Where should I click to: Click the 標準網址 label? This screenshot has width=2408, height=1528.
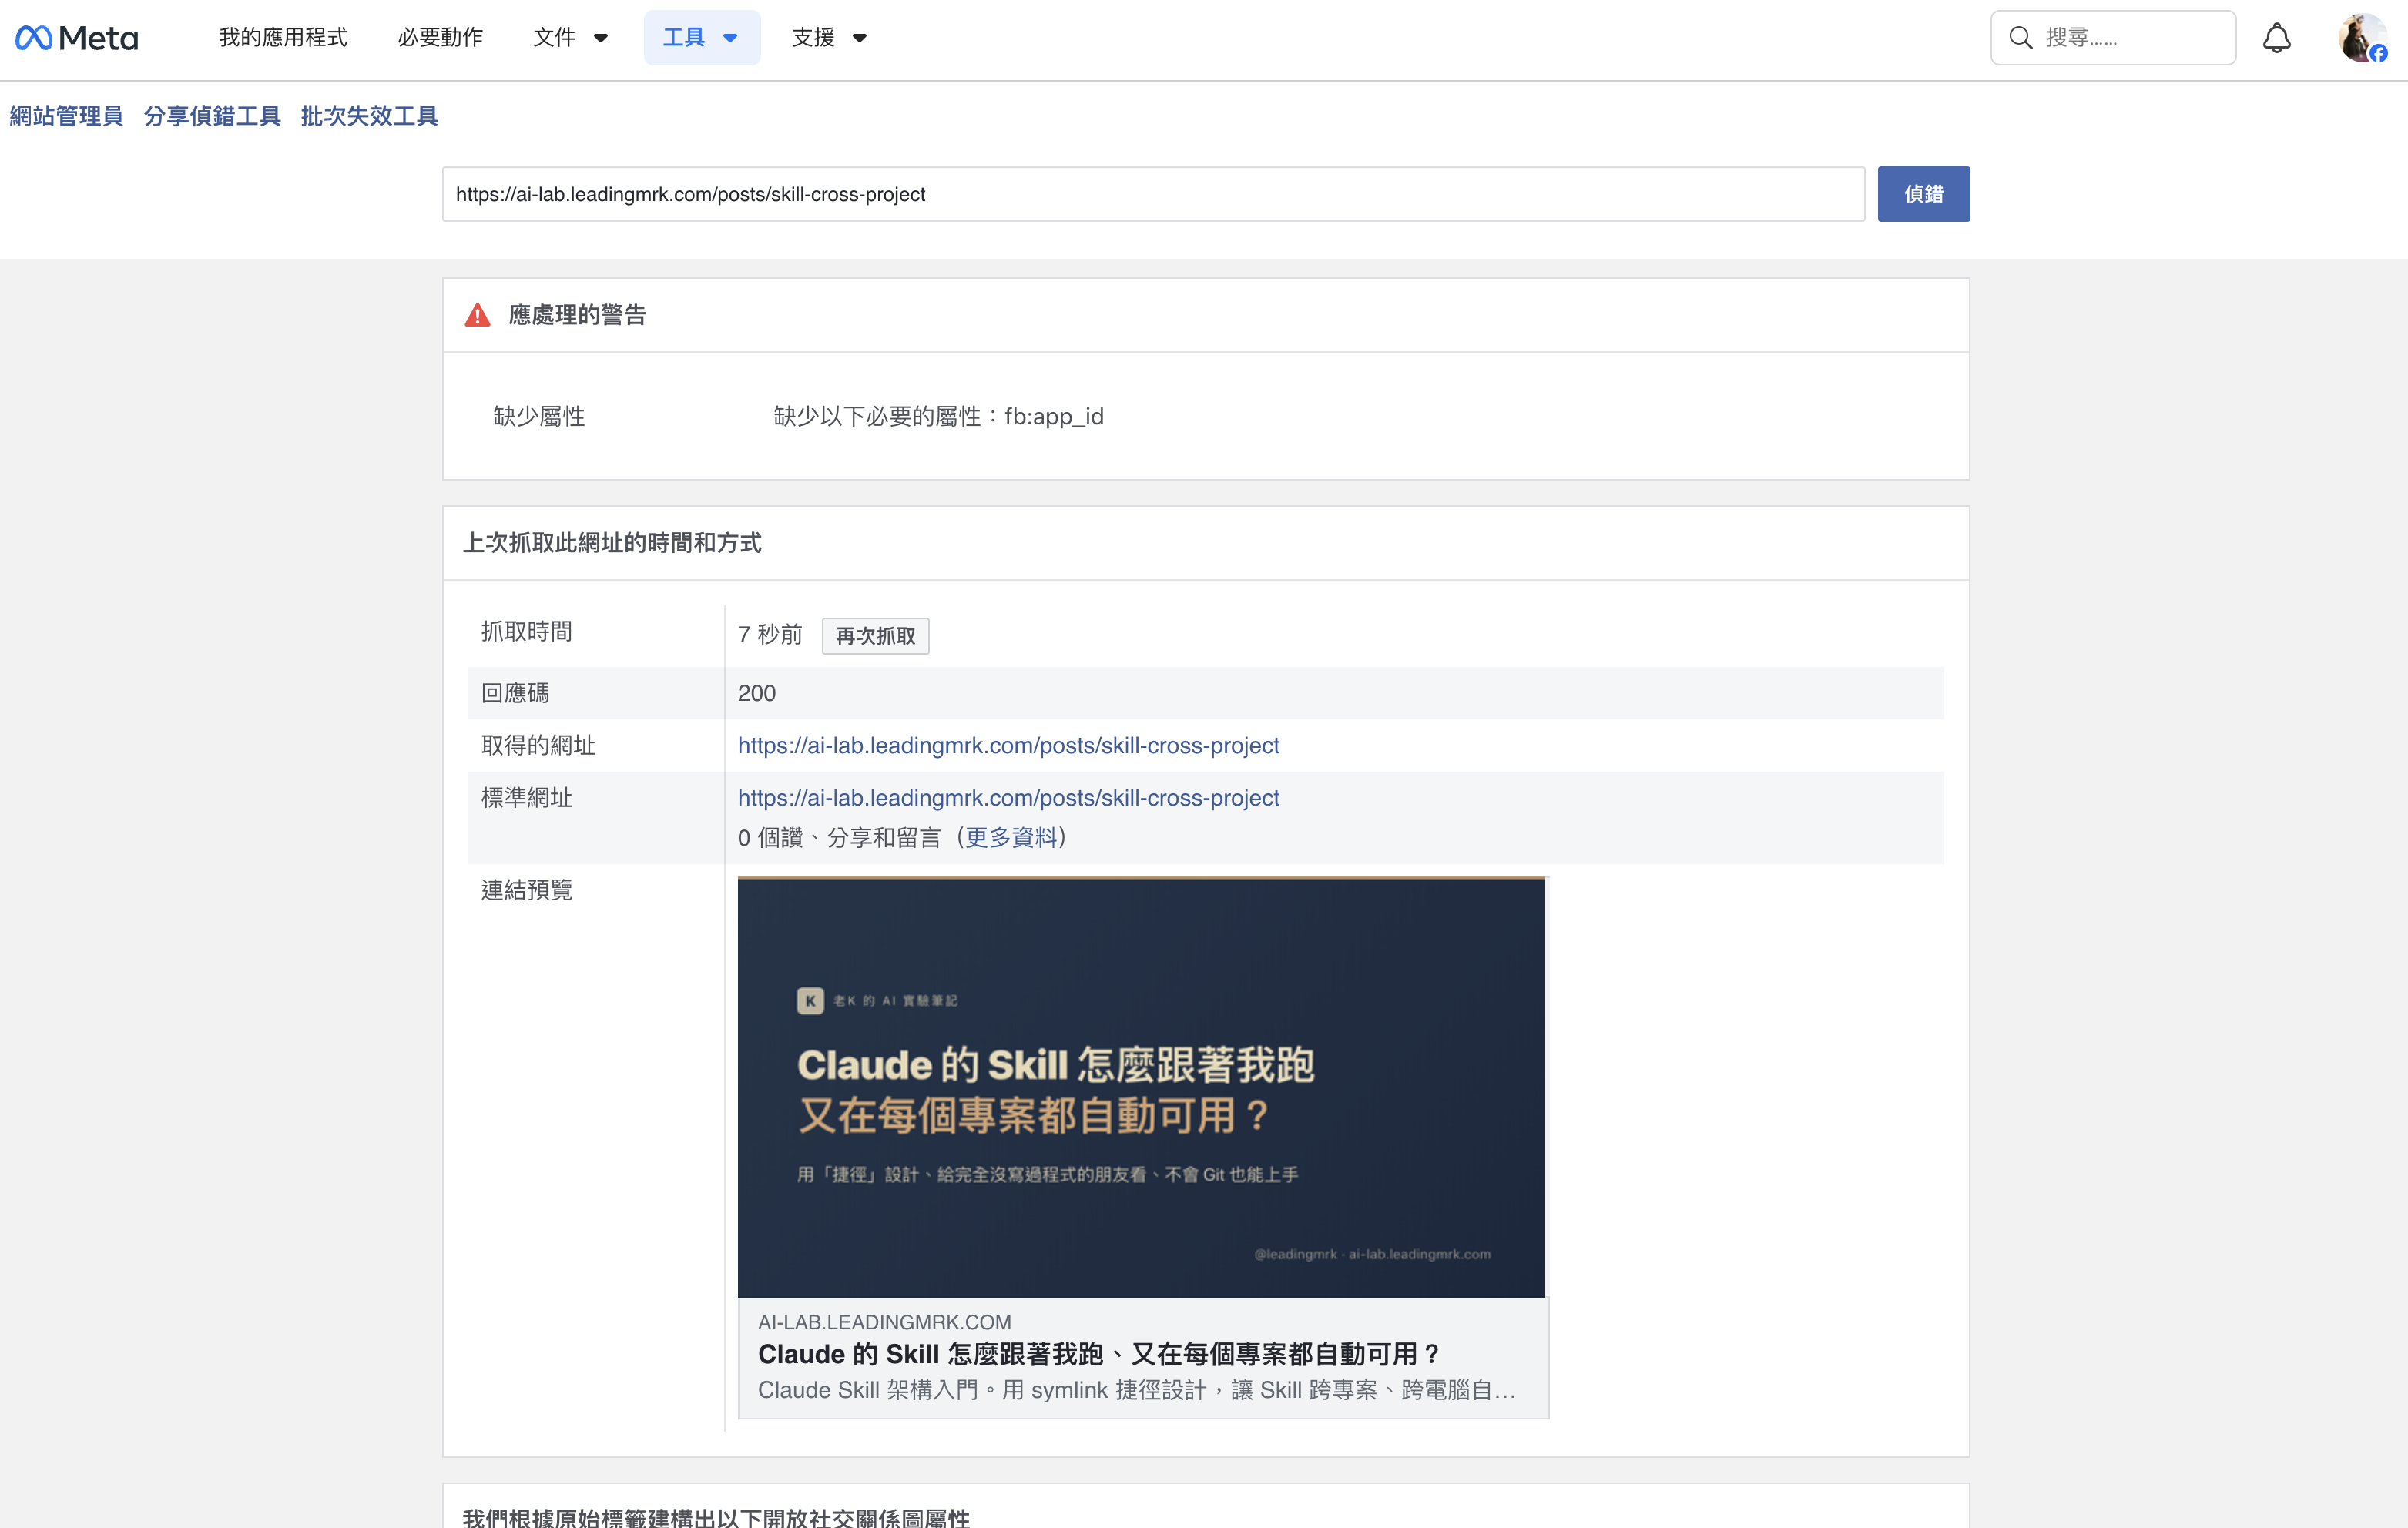tap(527, 798)
